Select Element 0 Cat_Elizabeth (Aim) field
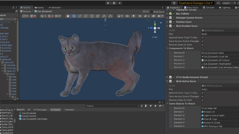 click(220, 53)
